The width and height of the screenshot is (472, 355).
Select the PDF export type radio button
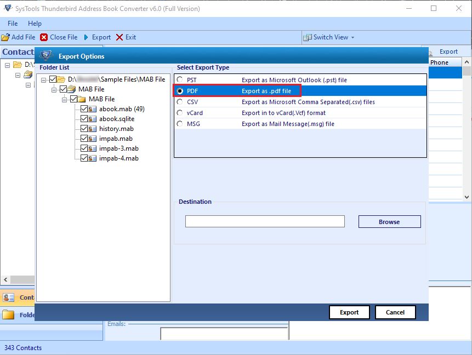pyautogui.click(x=180, y=91)
